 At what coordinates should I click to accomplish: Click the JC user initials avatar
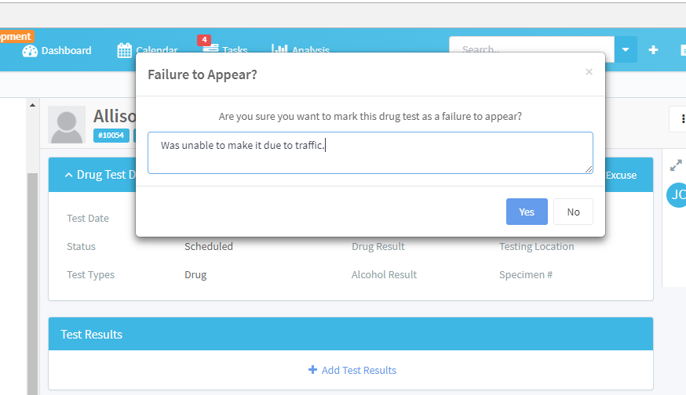(x=676, y=195)
